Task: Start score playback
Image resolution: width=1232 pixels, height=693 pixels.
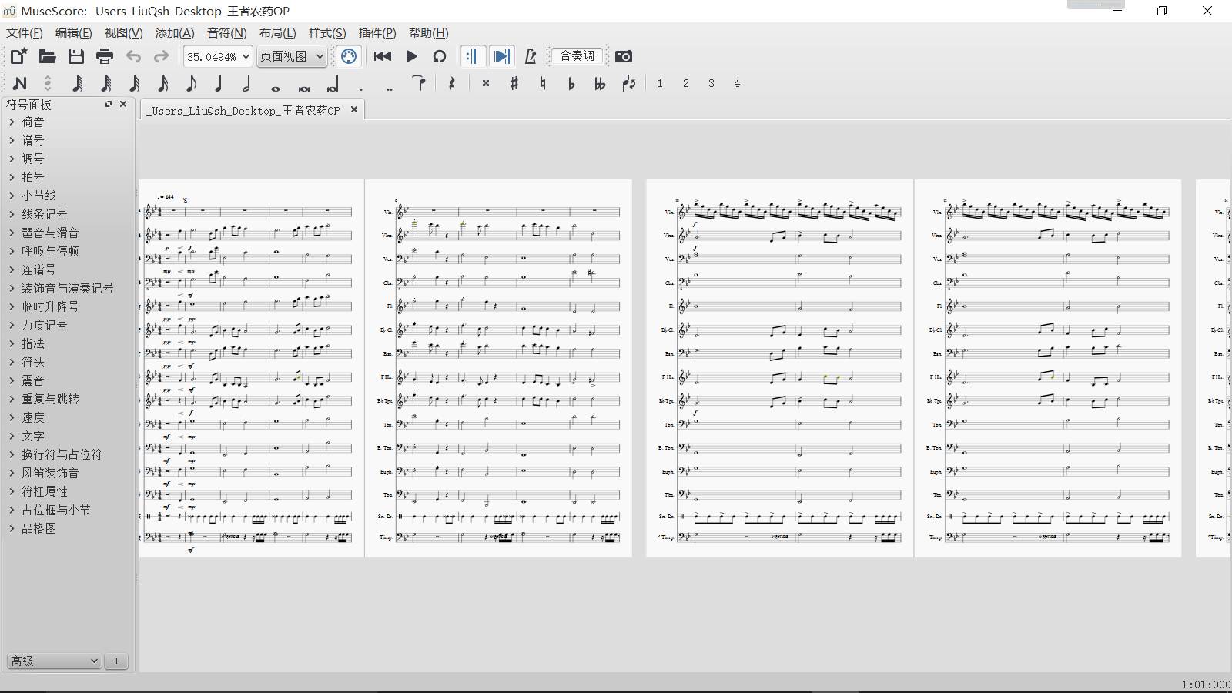Action: (x=411, y=56)
